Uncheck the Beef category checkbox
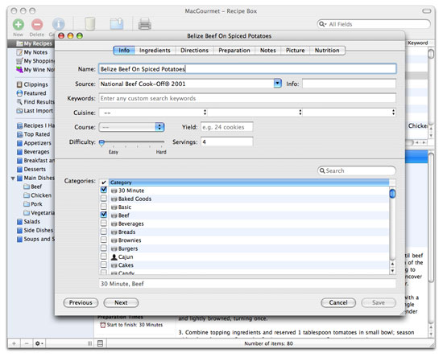Viewport: 443px width, 357px height. pos(104,215)
